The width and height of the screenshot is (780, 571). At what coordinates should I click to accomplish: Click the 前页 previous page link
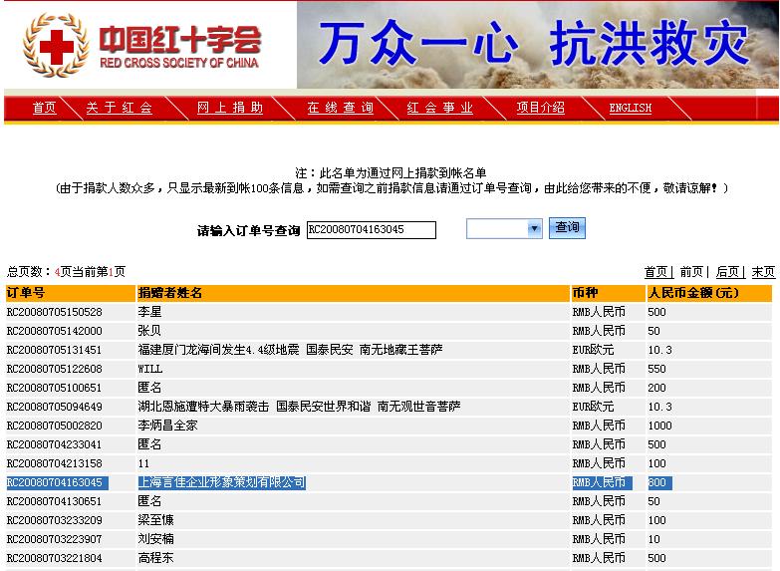(x=691, y=272)
